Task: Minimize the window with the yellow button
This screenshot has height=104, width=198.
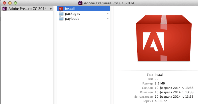Action: (x=10, y=3)
